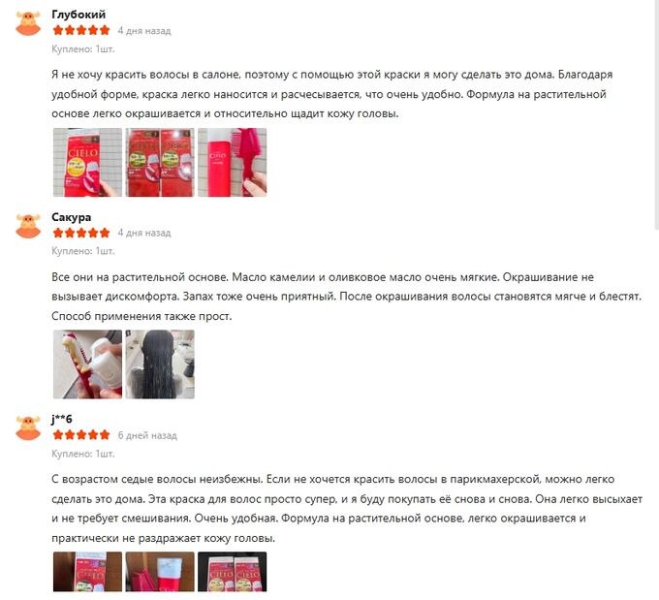Viewport: 659px width, 600px height.
Task: Open first CIELO box photo in Глубокий review
Action: click(87, 162)
